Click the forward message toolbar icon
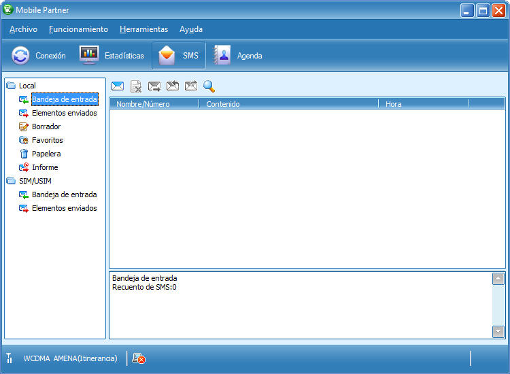The image size is (510, 374). (x=191, y=86)
